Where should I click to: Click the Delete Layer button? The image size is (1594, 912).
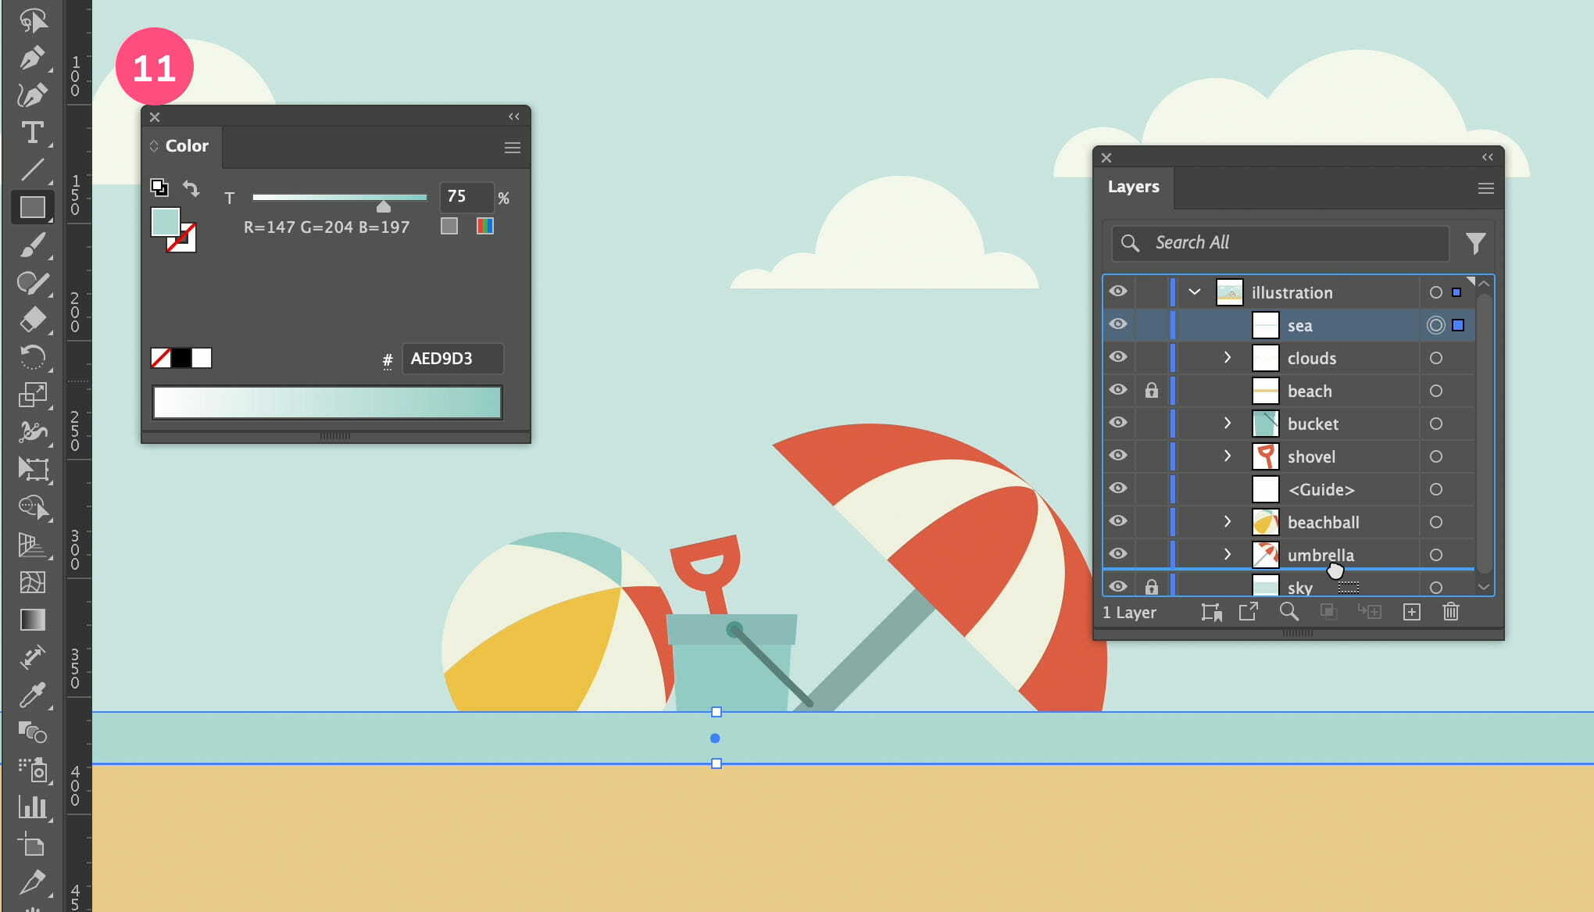(x=1452, y=611)
